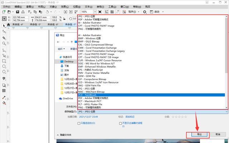Open the 位图 menu
Image resolution: width=229 pixels, height=143 pixels.
[x=77, y=7]
